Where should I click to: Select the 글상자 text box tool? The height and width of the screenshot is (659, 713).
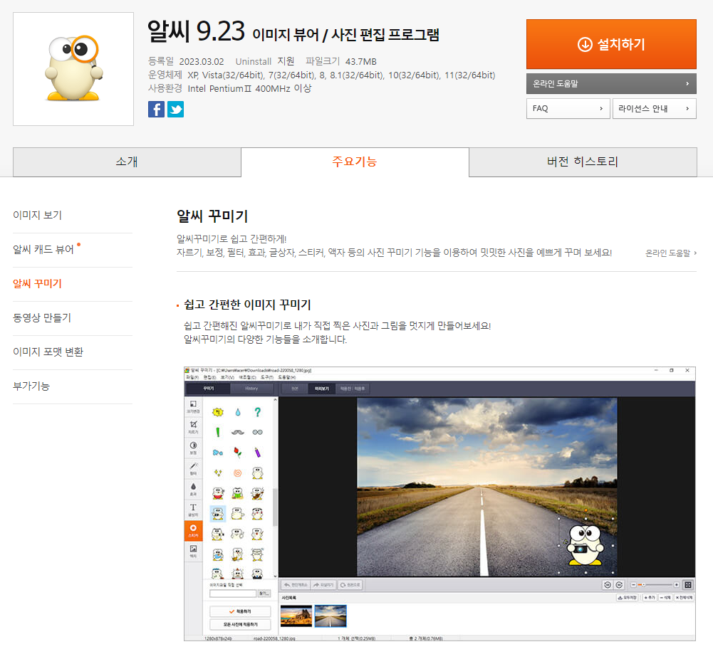point(193,510)
